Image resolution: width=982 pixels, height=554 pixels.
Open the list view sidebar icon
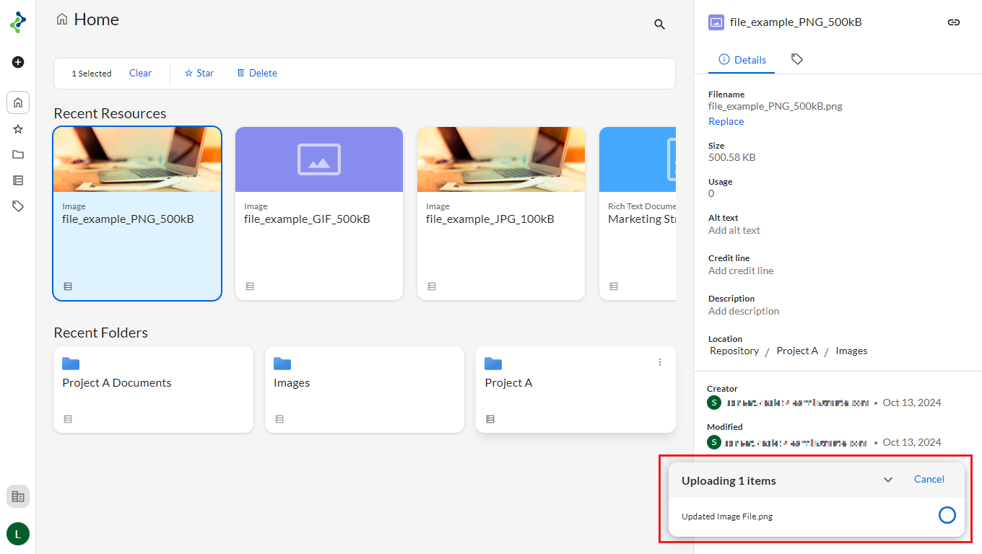pos(18,180)
